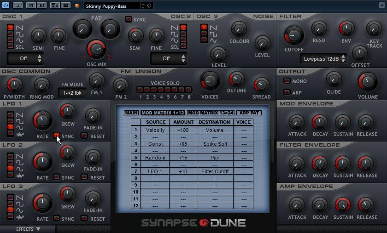Select LFO 1 sine waveform LED
Image resolution: width=387 pixels, height=233 pixels.
[x=10, y=127]
